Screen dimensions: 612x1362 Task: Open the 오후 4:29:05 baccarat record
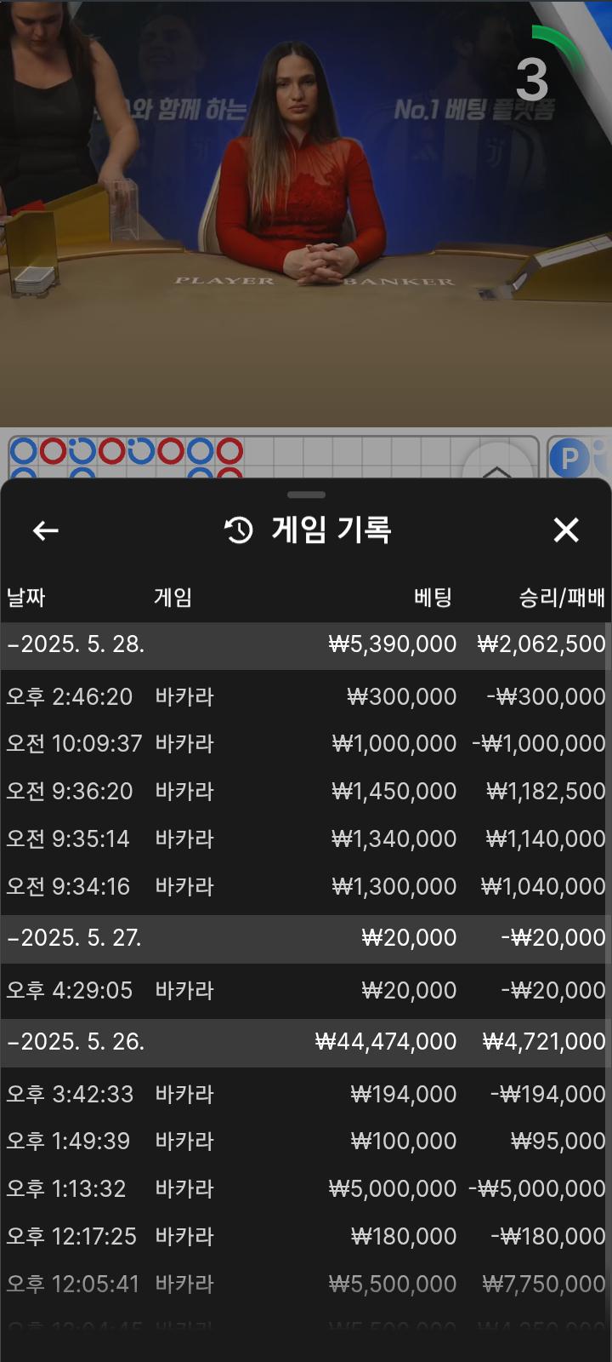pos(306,990)
